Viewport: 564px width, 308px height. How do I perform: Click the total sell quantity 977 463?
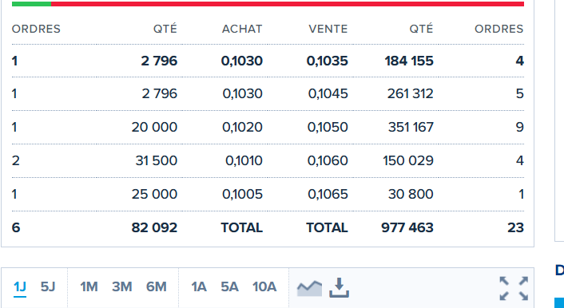click(407, 228)
